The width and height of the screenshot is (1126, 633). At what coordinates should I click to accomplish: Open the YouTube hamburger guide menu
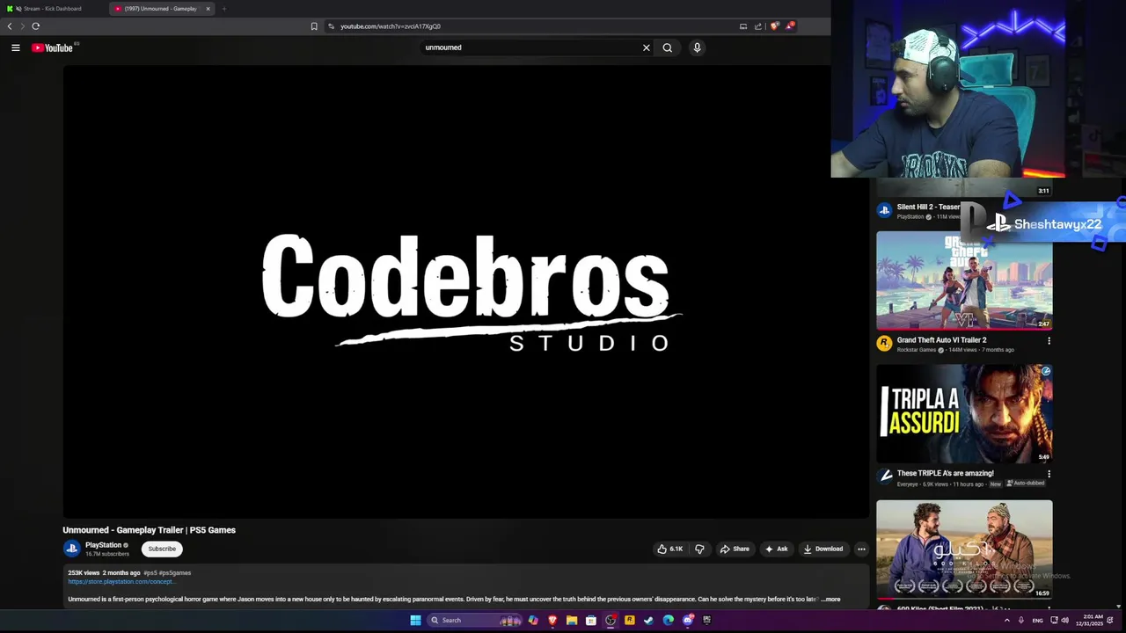pos(16,47)
